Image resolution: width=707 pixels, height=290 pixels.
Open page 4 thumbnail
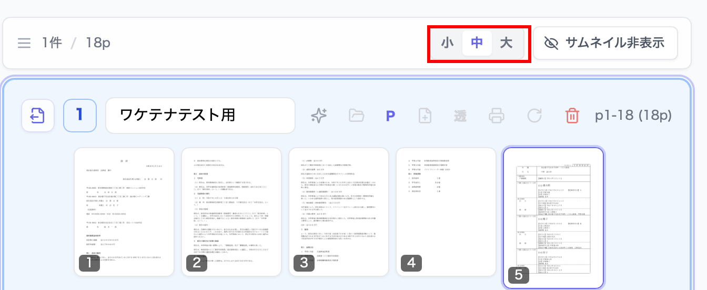[x=446, y=212]
